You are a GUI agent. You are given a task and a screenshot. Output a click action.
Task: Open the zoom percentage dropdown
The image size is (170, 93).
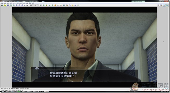point(32,5)
